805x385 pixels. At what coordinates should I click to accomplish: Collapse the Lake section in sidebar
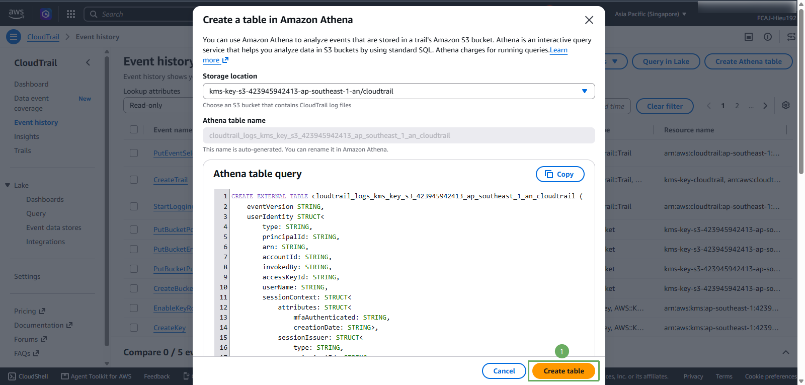pyautogui.click(x=8, y=185)
